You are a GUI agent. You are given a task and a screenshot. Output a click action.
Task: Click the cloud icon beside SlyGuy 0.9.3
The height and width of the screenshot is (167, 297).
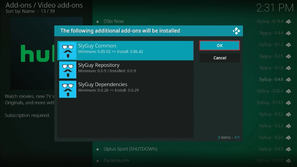click(288, 149)
